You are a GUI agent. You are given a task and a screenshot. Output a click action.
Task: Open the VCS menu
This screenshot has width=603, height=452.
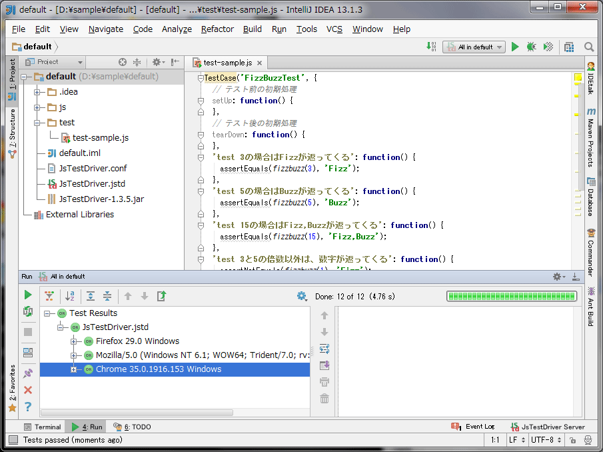point(334,29)
